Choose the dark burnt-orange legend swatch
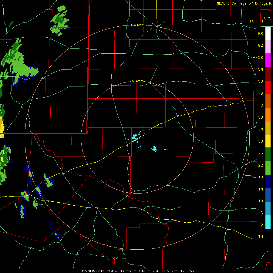273x273 pixels. [268, 101]
